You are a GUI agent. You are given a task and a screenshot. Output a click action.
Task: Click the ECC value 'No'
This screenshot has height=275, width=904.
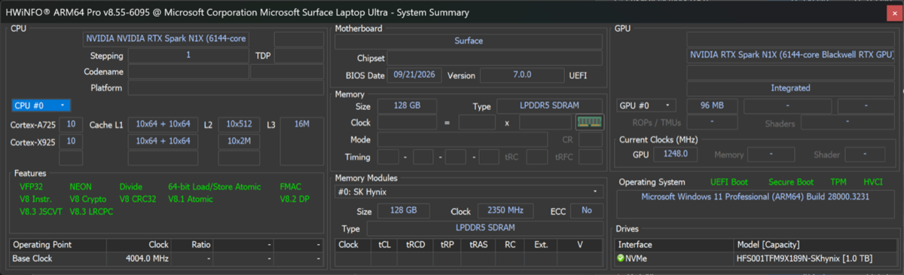[x=587, y=211]
